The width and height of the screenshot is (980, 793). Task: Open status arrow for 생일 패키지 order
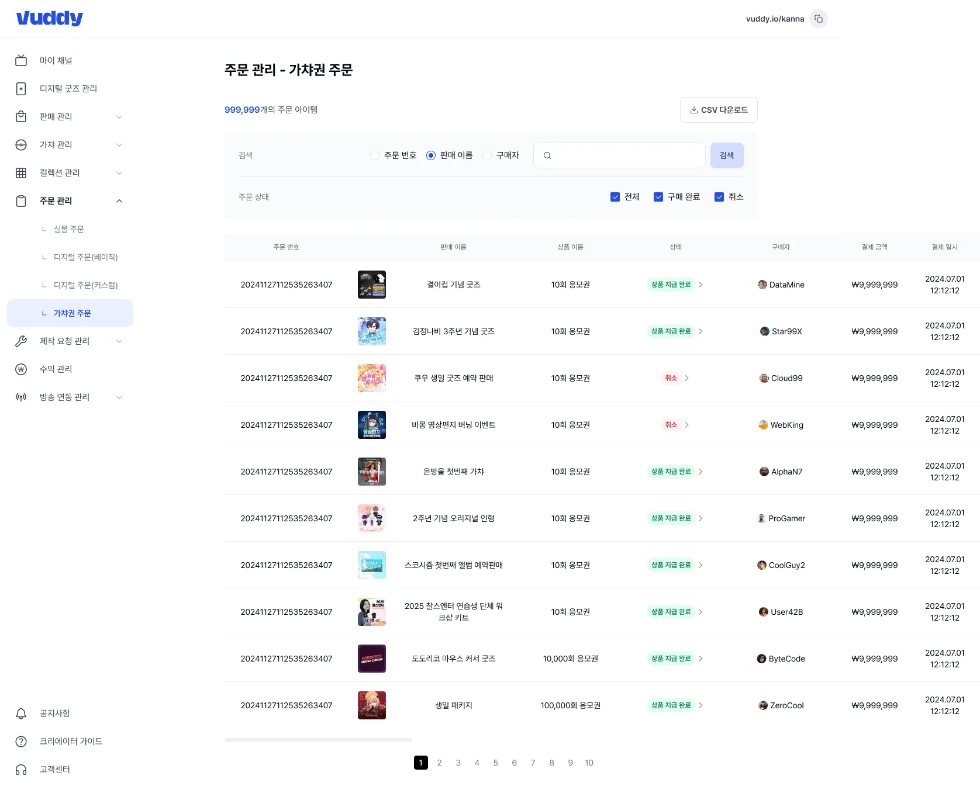tap(701, 705)
